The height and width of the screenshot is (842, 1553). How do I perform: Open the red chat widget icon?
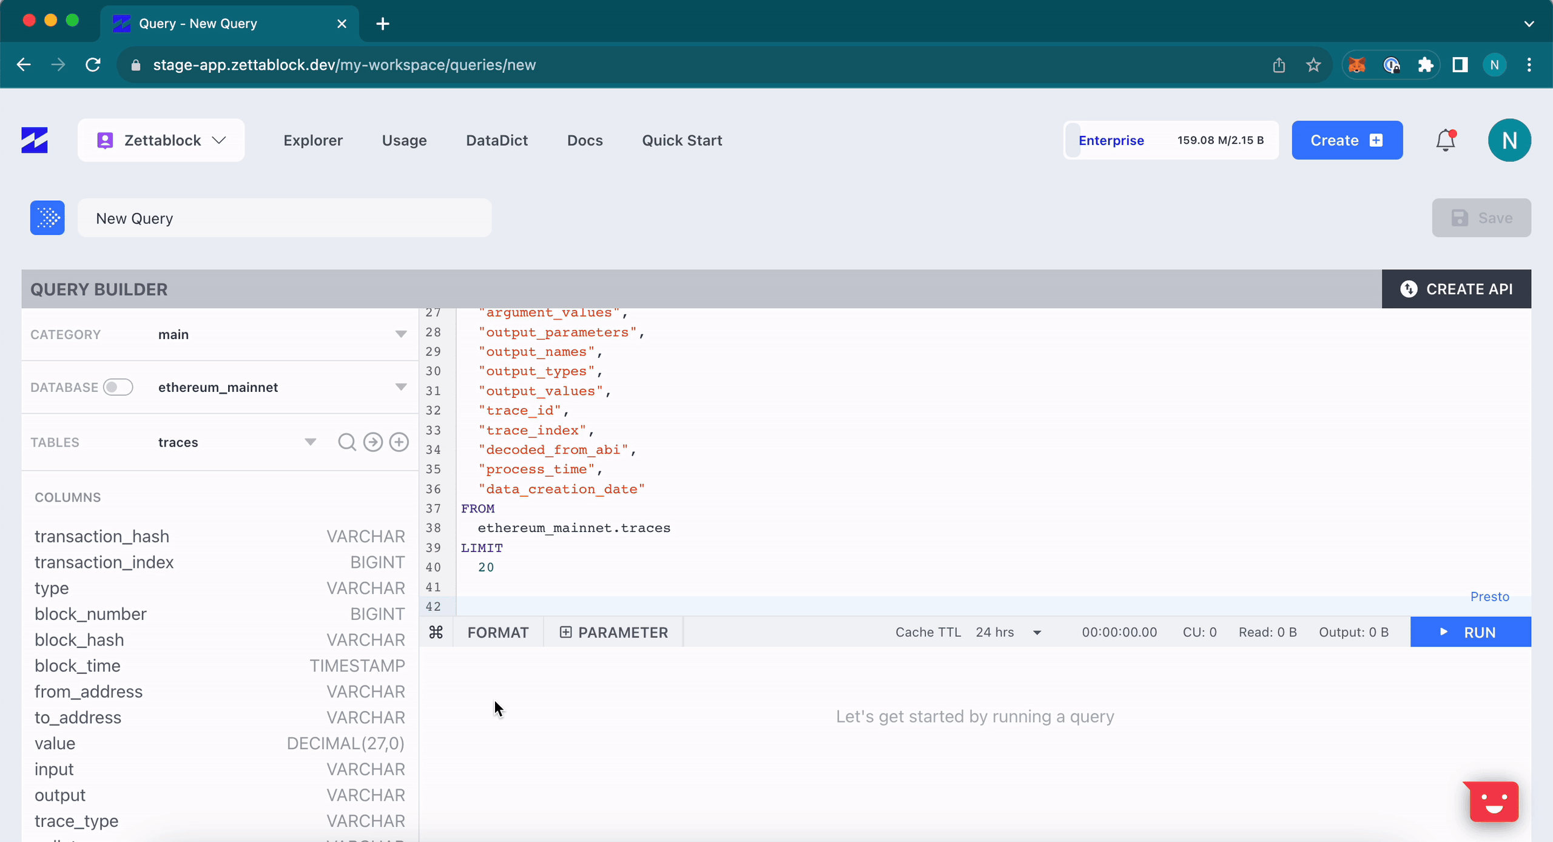pyautogui.click(x=1494, y=802)
